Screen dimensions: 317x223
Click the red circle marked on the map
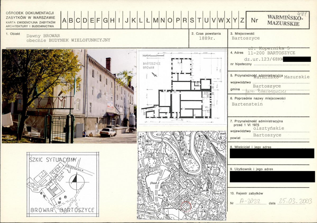186,206
